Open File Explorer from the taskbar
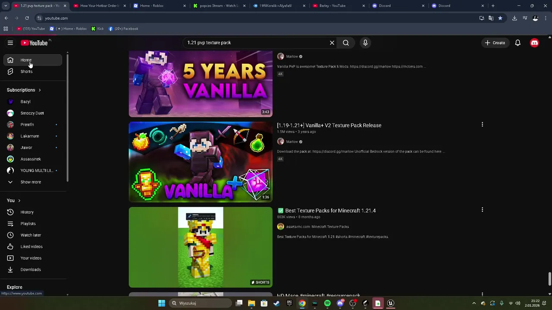Viewport: 552px width, 310px height. [251, 303]
